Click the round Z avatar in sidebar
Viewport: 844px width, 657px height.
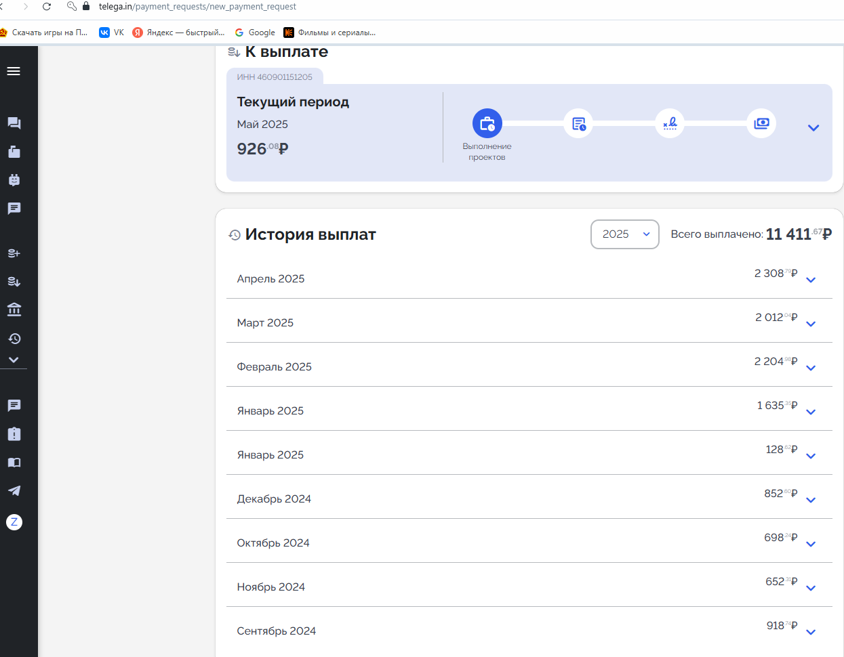pyautogui.click(x=14, y=522)
